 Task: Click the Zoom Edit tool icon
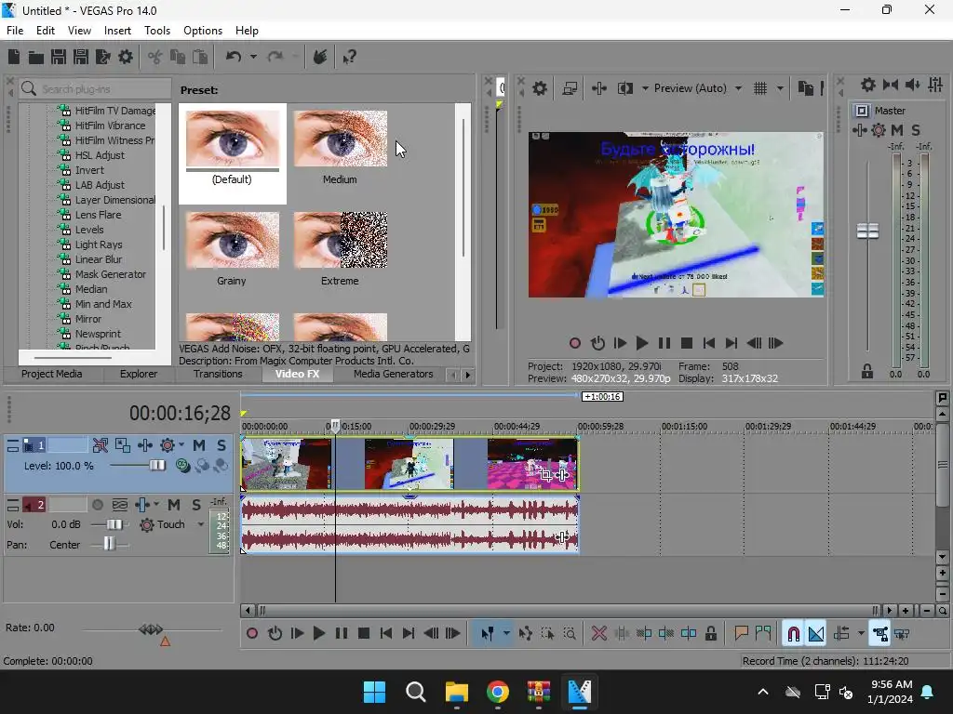(x=570, y=634)
